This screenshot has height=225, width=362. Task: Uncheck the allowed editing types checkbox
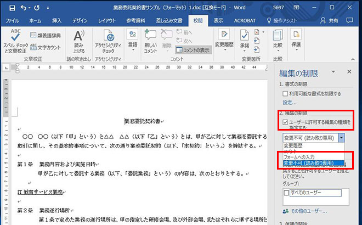pyautogui.click(x=285, y=121)
